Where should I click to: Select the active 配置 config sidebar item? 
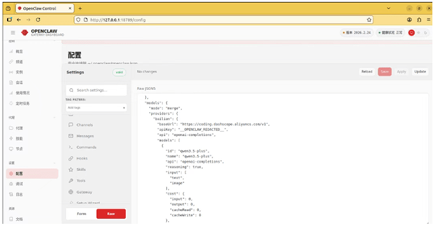(x=32, y=174)
